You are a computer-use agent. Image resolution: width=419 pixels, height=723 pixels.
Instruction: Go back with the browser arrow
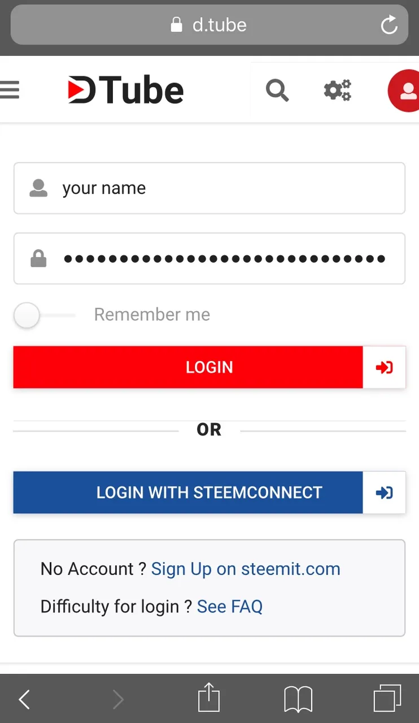[x=24, y=699]
